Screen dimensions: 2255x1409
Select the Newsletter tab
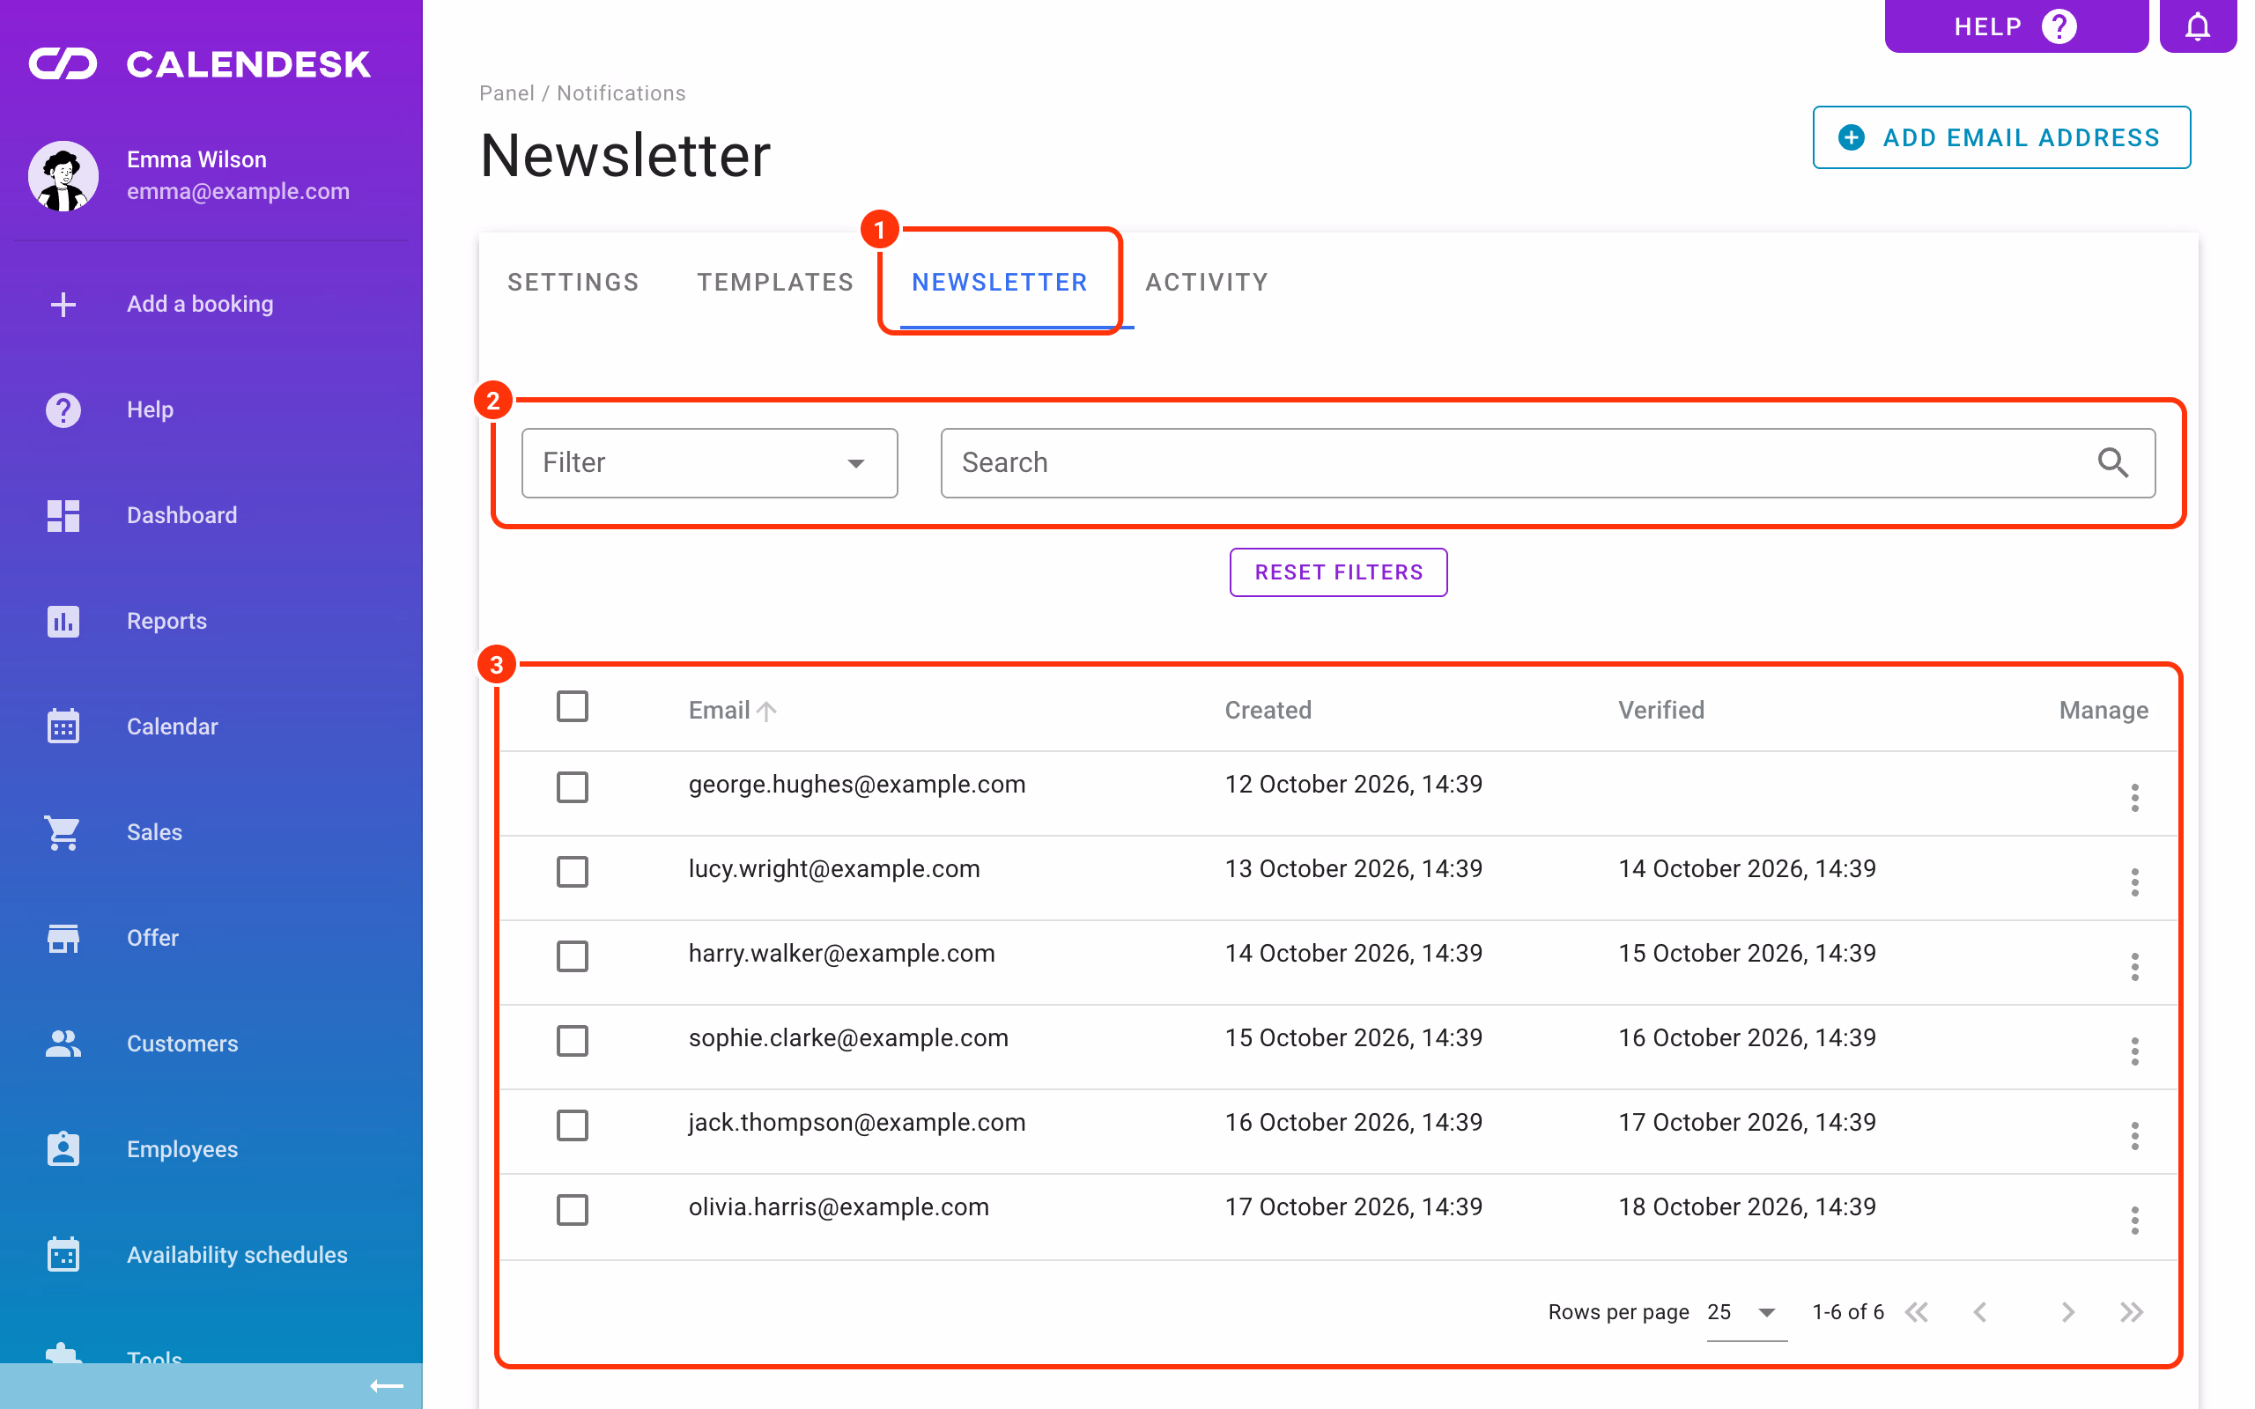[999, 283]
